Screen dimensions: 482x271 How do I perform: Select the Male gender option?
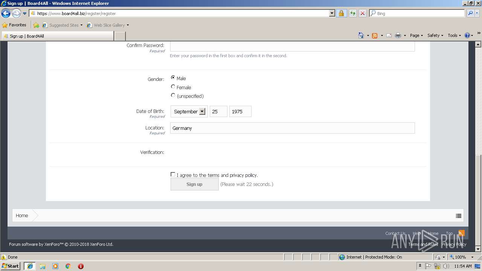point(173,78)
